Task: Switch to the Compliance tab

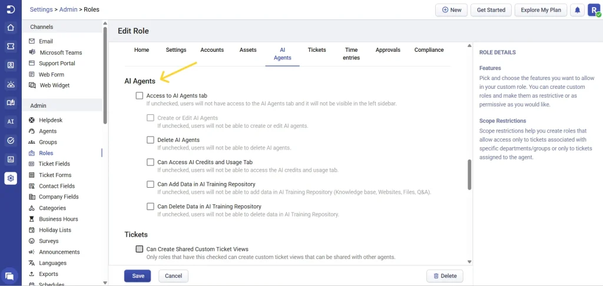Action: point(429,50)
